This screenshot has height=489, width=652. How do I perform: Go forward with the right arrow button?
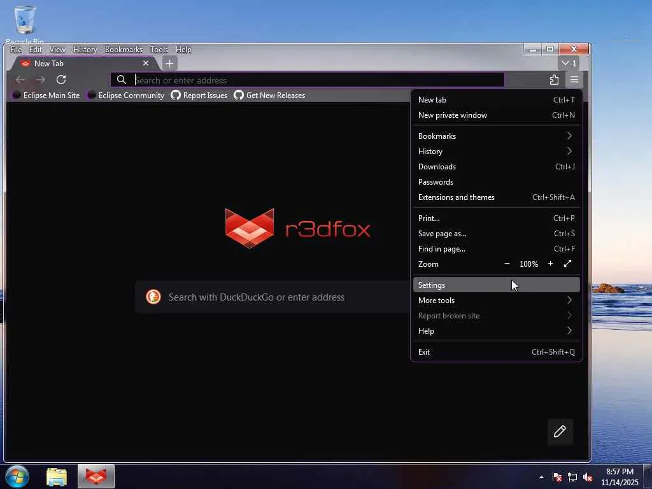[40, 80]
